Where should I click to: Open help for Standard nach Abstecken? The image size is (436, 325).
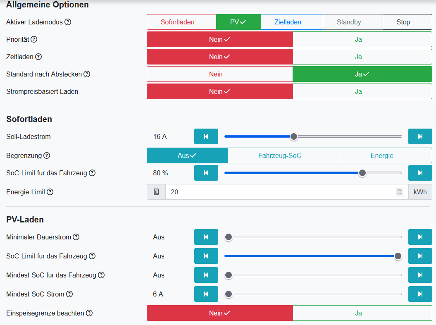pyautogui.click(x=87, y=74)
